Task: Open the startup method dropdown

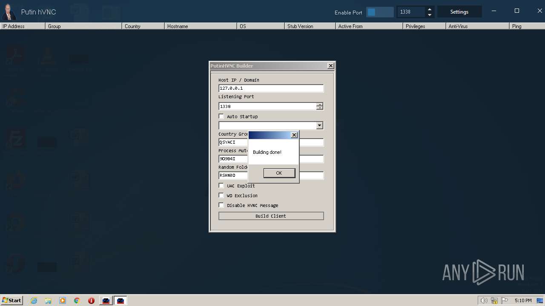Action: click(319, 125)
